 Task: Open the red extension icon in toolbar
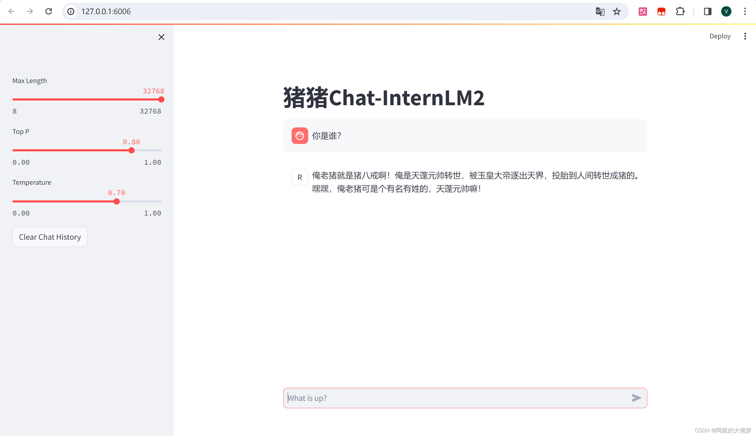click(661, 11)
